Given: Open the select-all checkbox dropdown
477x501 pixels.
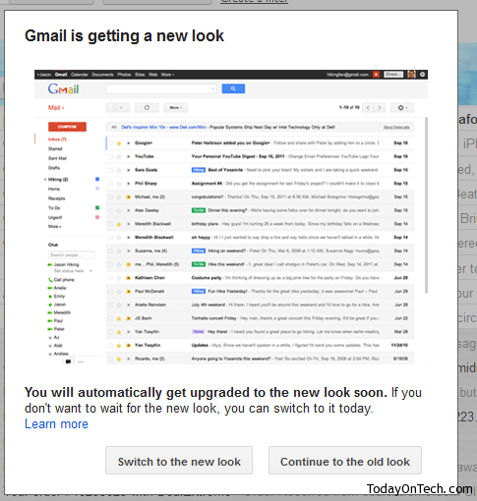Looking at the screenshot, I should [118, 107].
